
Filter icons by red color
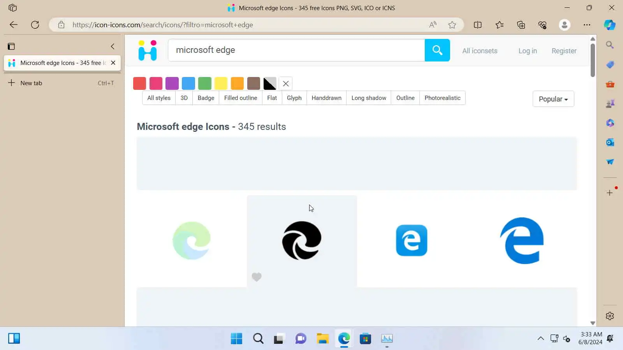click(x=139, y=83)
